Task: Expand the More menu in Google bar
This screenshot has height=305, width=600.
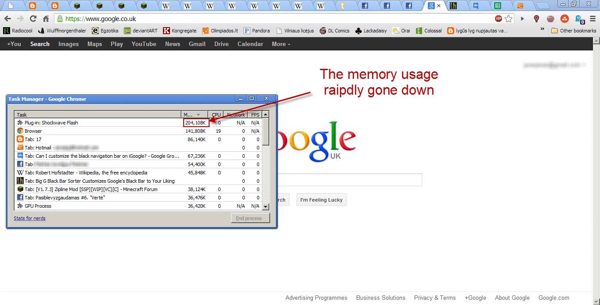Action: tap(281, 44)
